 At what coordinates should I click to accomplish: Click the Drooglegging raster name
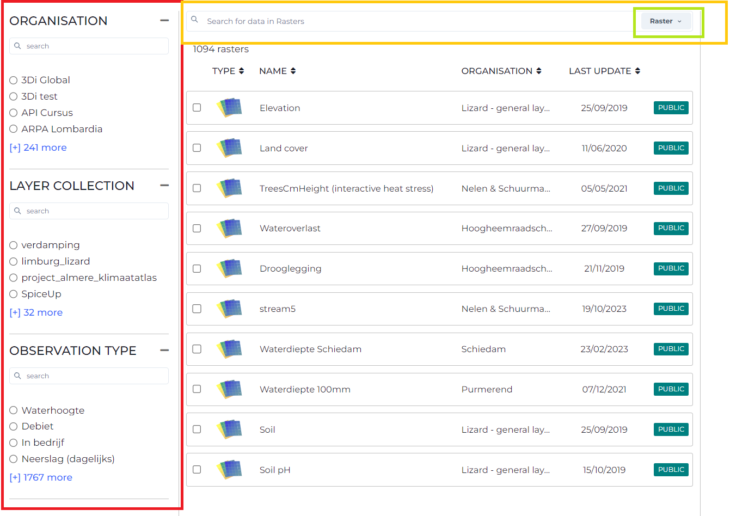point(291,268)
